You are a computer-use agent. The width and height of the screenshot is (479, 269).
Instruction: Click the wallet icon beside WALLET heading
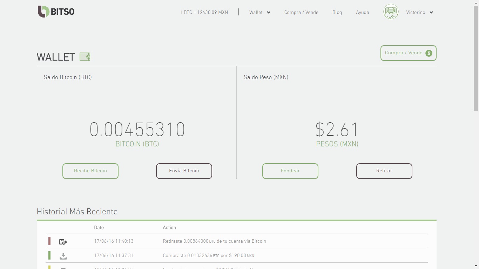(x=85, y=56)
